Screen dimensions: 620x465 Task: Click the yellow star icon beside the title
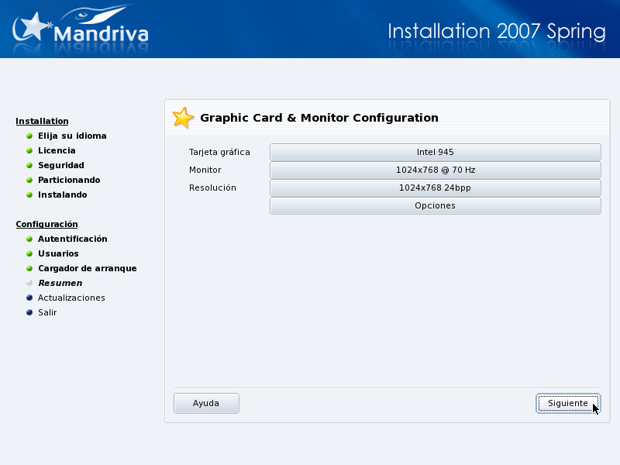click(183, 118)
